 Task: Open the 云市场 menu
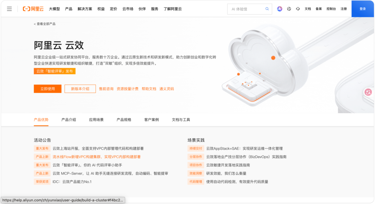point(128,9)
